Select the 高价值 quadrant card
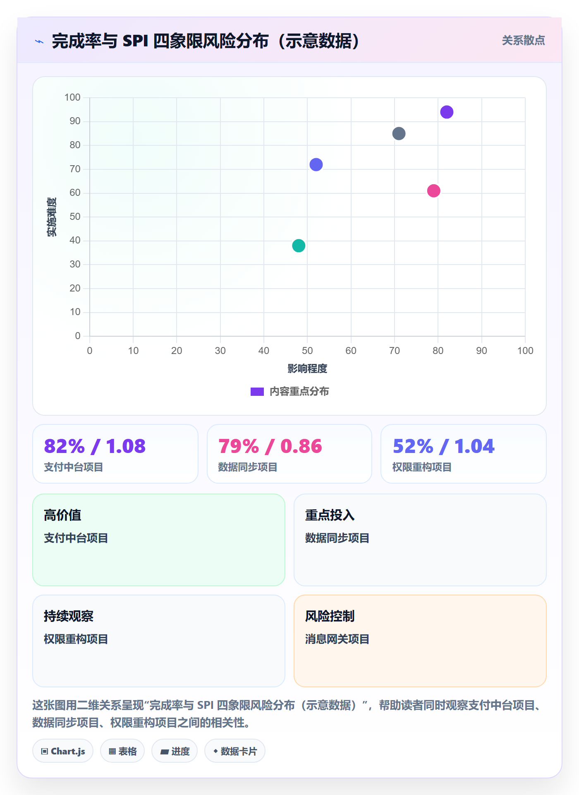 [x=159, y=540]
